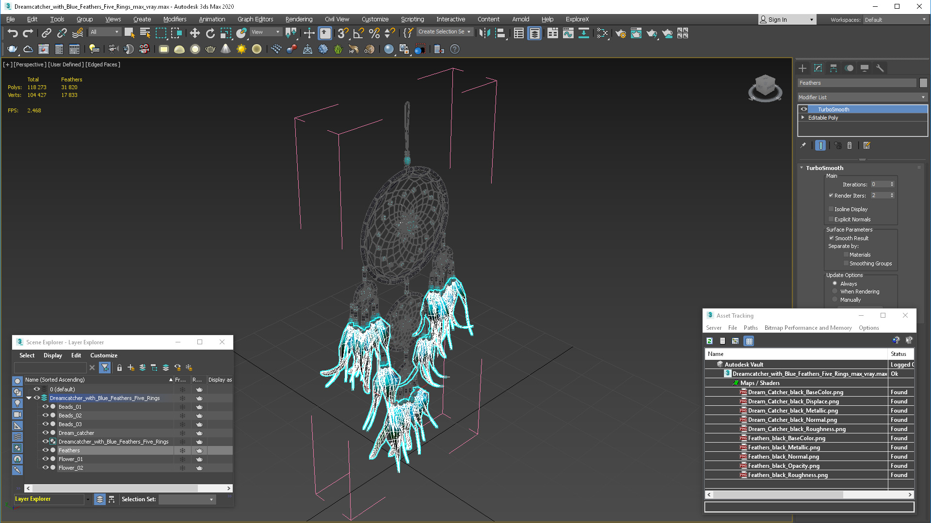The image size is (931, 523).
Task: Click the Pin Stack icon
Action: (803, 145)
